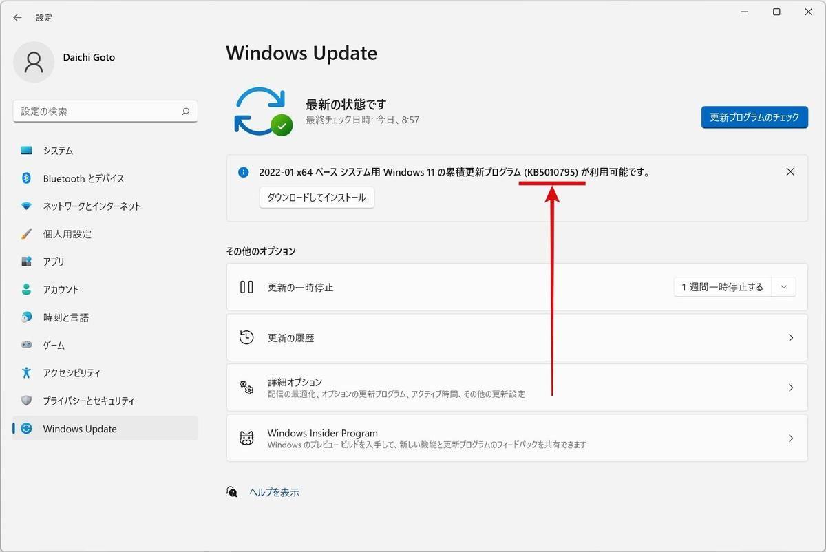Click the blue info icon beside KB5010795 notice
Viewport: 826px width, 552px height.
tap(243, 172)
